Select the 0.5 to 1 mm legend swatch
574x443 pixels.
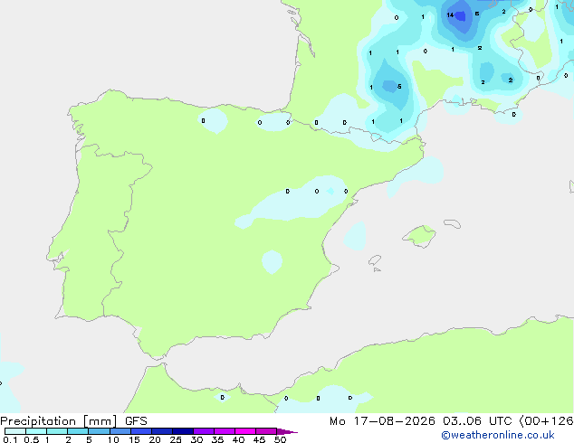tap(36, 431)
